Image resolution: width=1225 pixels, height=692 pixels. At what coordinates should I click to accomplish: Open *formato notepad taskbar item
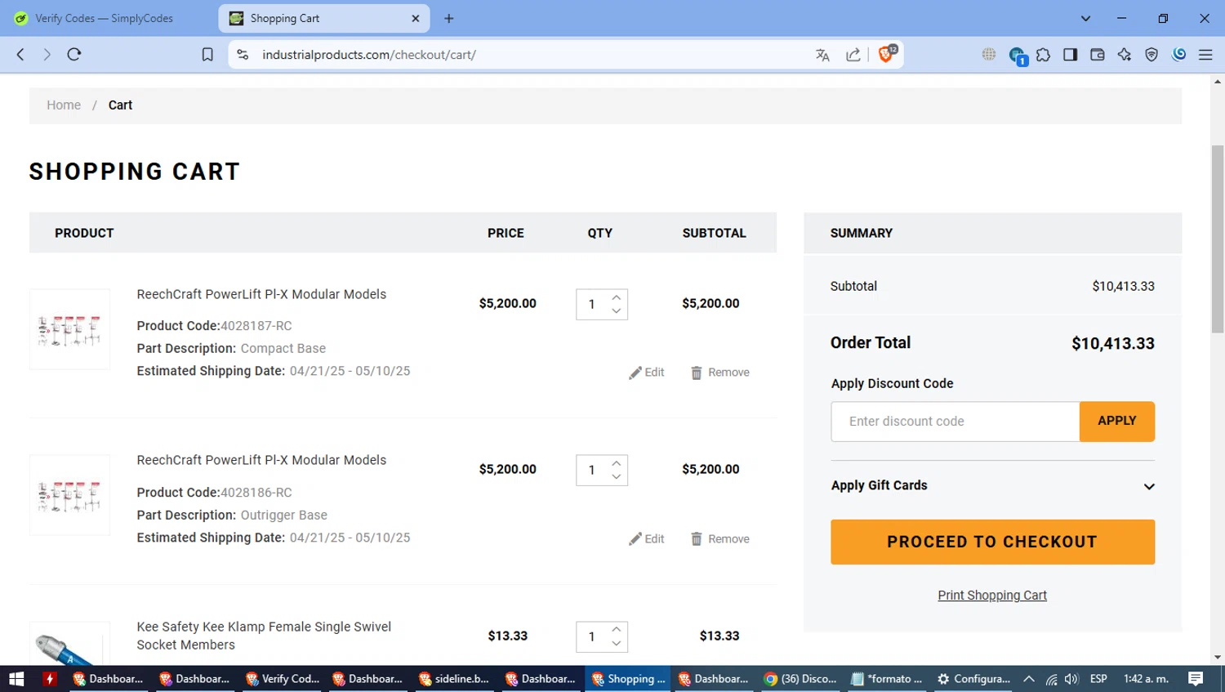click(x=887, y=679)
